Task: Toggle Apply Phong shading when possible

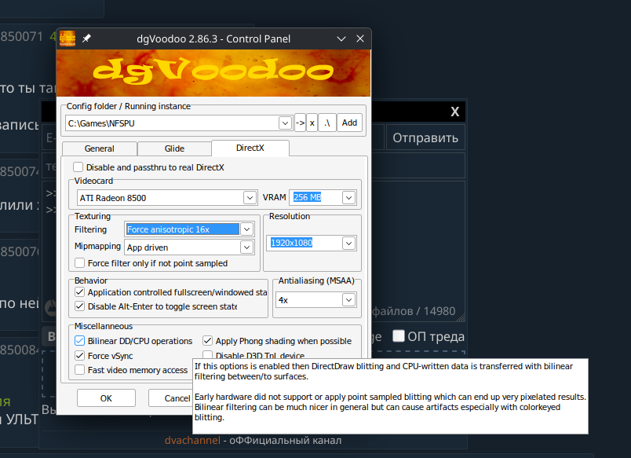Action: (207, 341)
